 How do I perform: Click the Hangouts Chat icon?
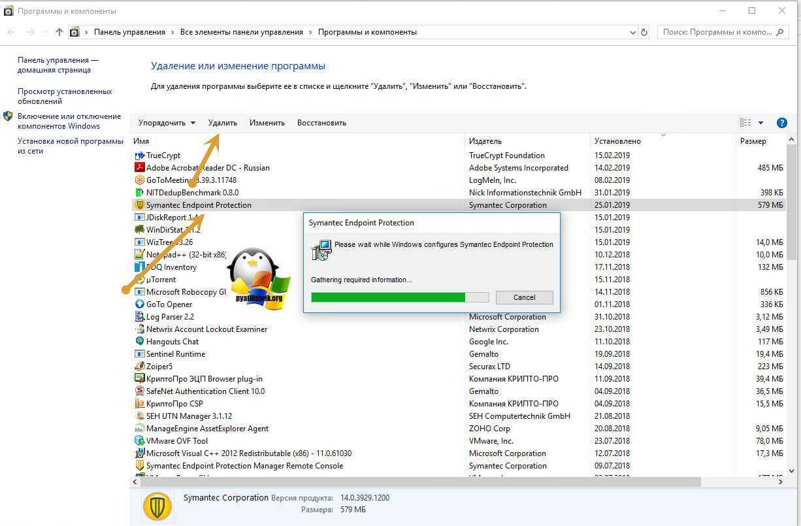click(139, 342)
